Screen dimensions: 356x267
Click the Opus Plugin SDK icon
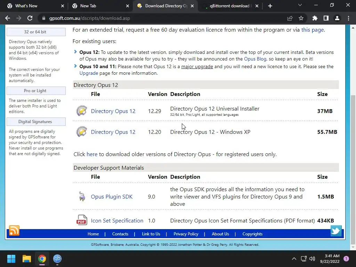tap(82, 196)
